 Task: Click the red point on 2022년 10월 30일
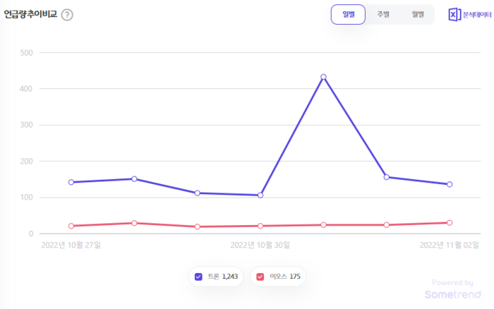click(x=260, y=226)
